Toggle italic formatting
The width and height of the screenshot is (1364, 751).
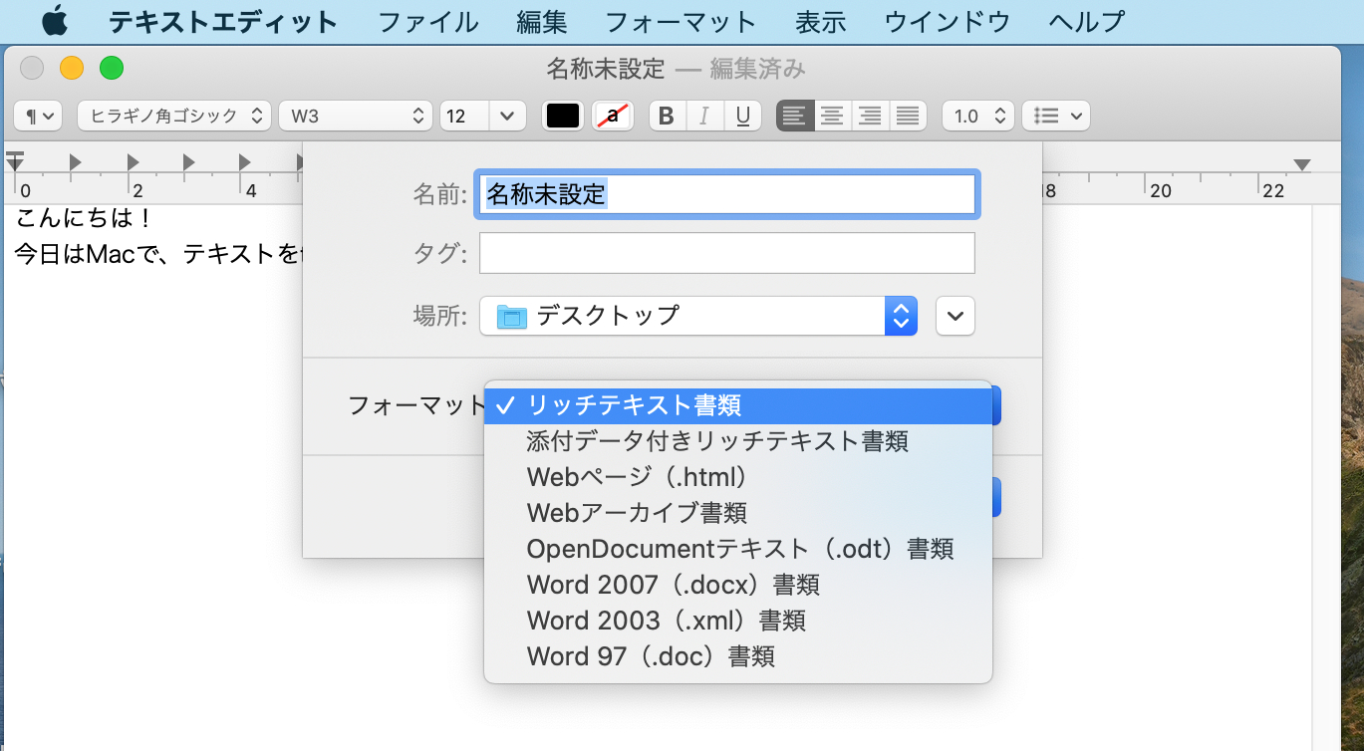(704, 116)
